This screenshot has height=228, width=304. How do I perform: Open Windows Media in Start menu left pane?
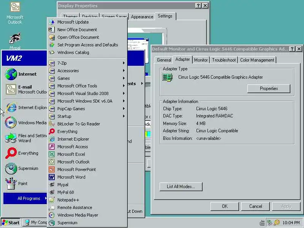[25, 123]
